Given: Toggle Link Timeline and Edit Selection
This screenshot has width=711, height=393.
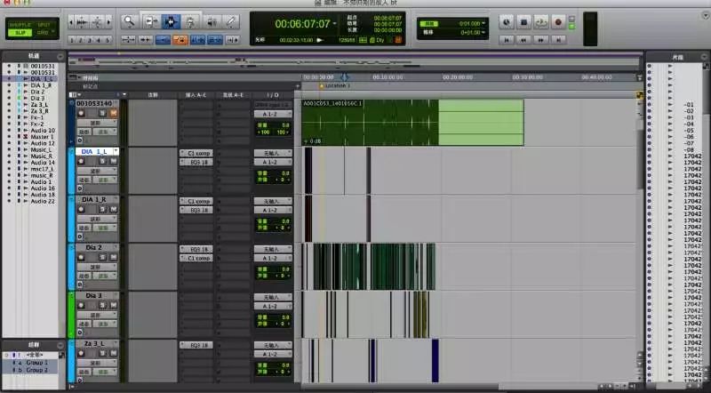Looking at the screenshot, I should coord(197,40).
